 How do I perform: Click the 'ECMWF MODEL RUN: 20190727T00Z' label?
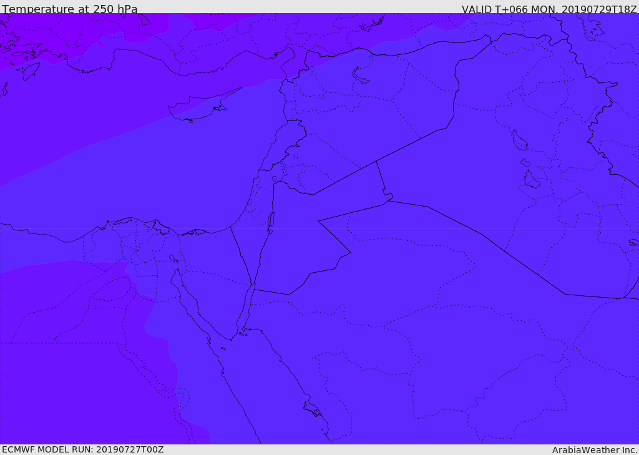tap(83, 449)
